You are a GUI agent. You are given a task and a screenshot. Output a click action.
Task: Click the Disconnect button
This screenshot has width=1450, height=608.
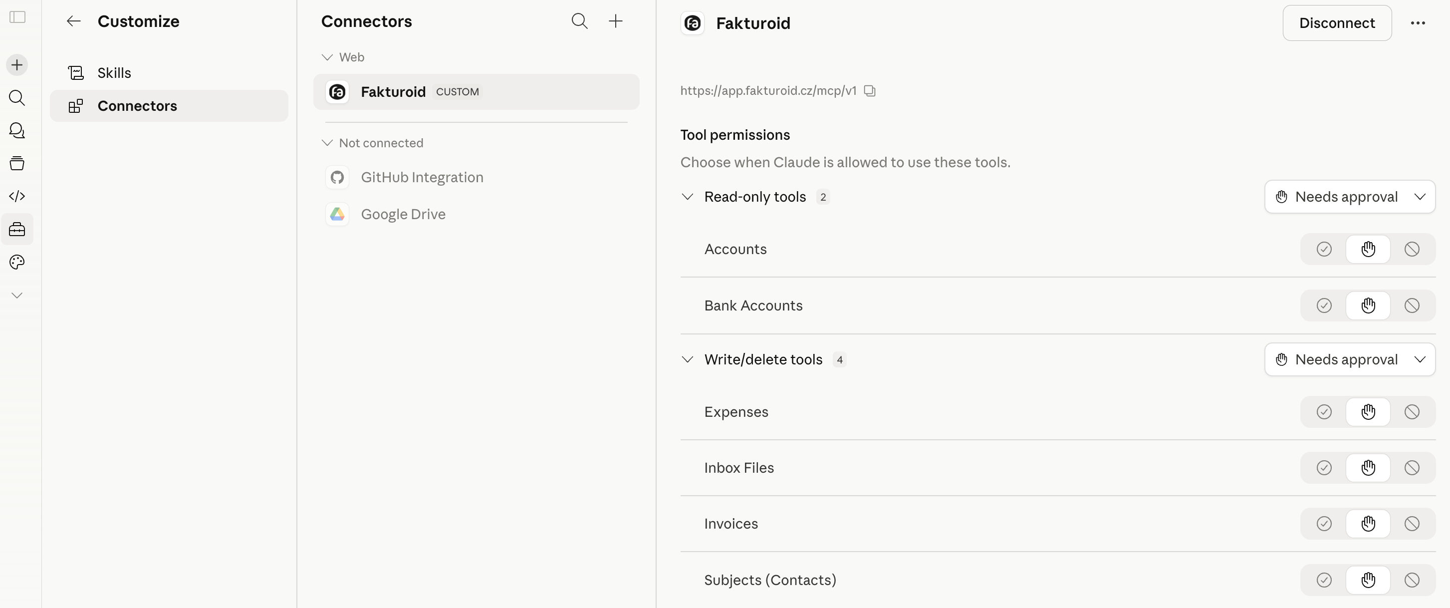1337,23
